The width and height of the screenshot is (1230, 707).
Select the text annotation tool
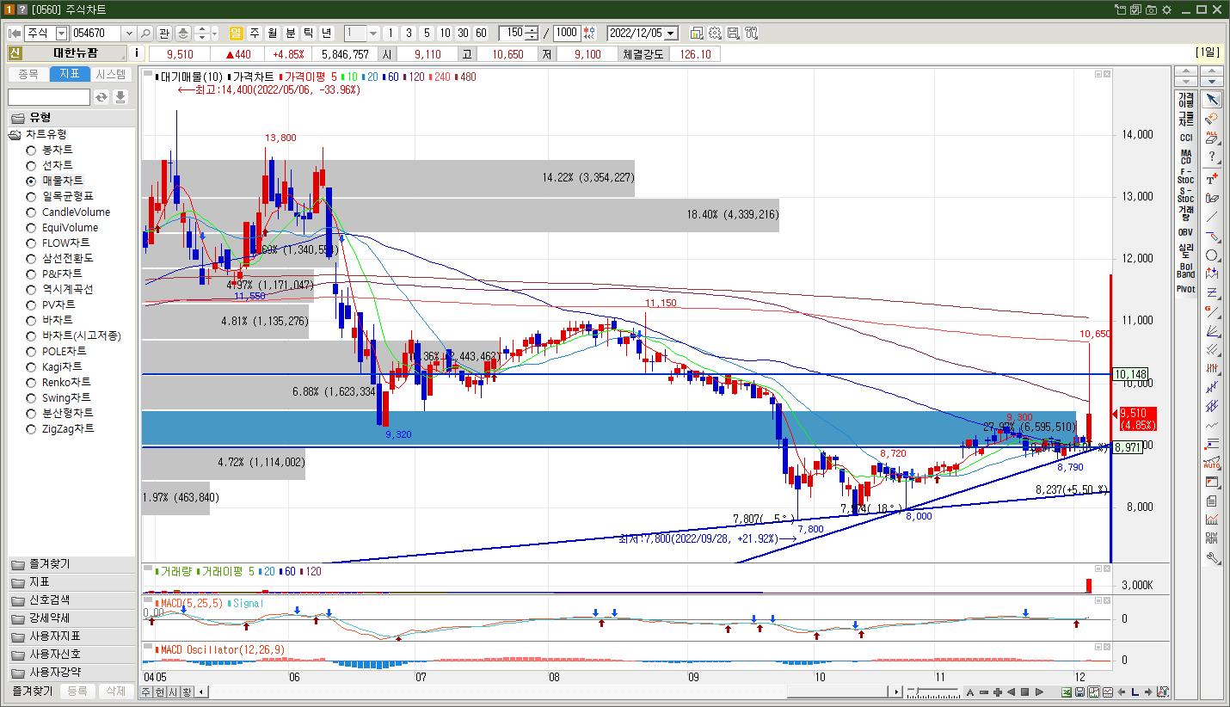pos(1212,179)
